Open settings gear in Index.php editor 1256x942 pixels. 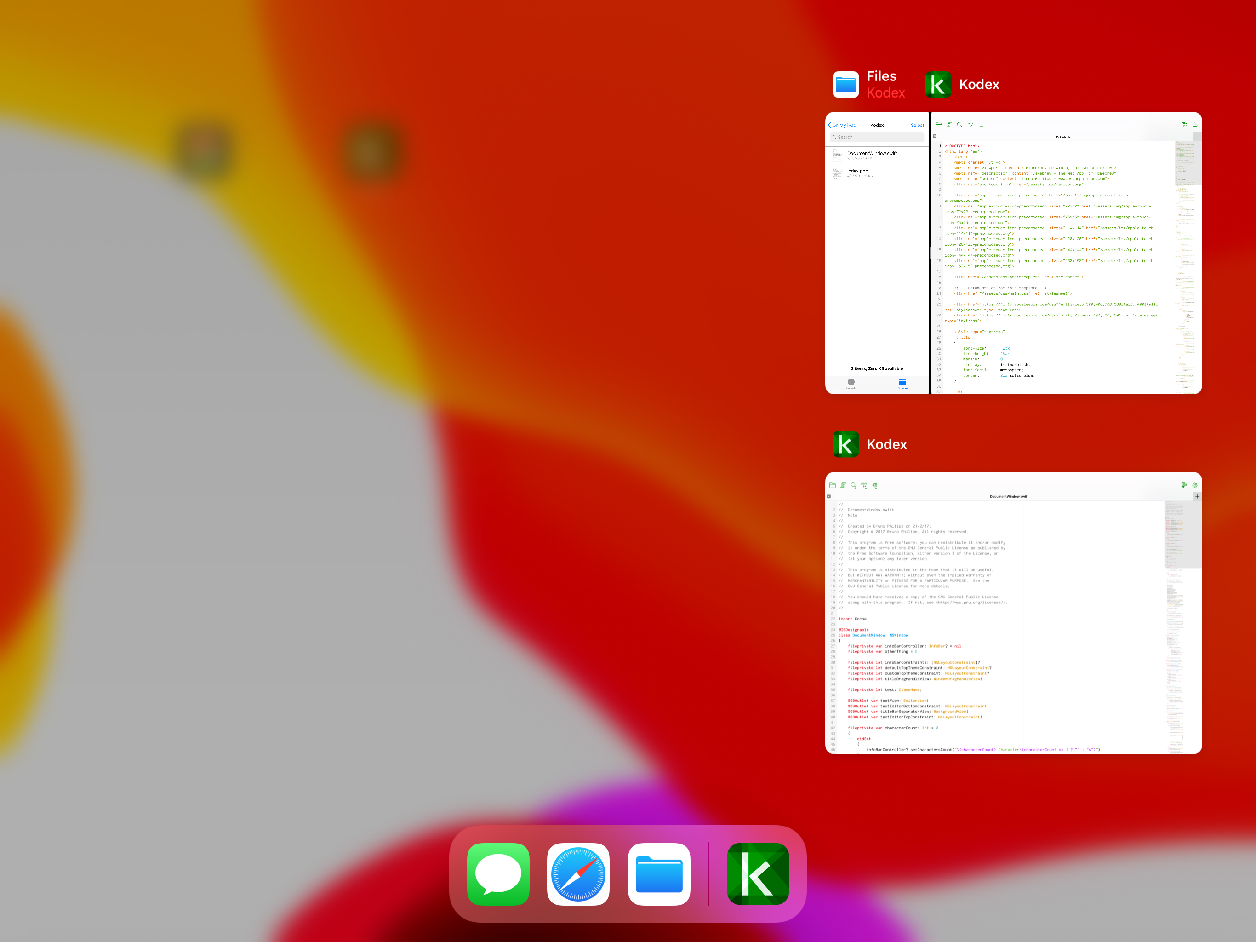click(1195, 125)
